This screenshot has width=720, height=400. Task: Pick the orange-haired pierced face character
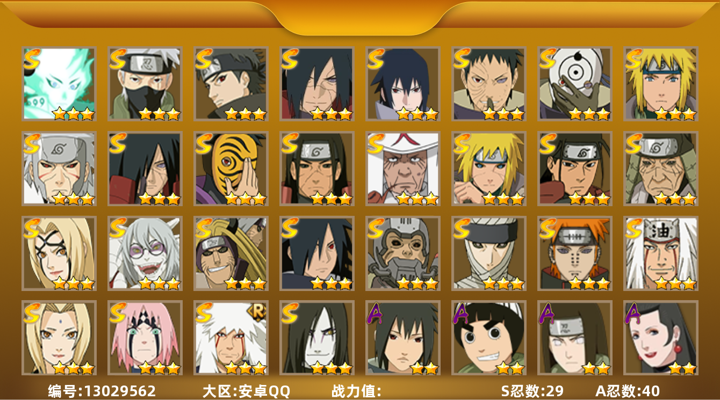pyautogui.click(x=575, y=253)
